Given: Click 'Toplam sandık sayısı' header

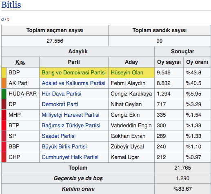Looking at the screenshot, I should coord(160,30).
